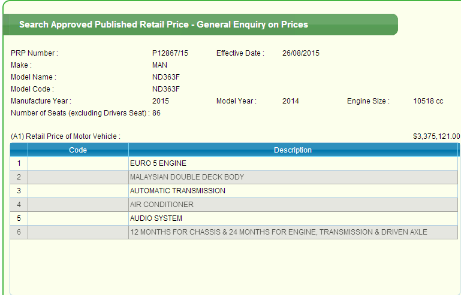Click the Model Code value ND363F
The height and width of the screenshot is (295, 461).
pos(166,89)
